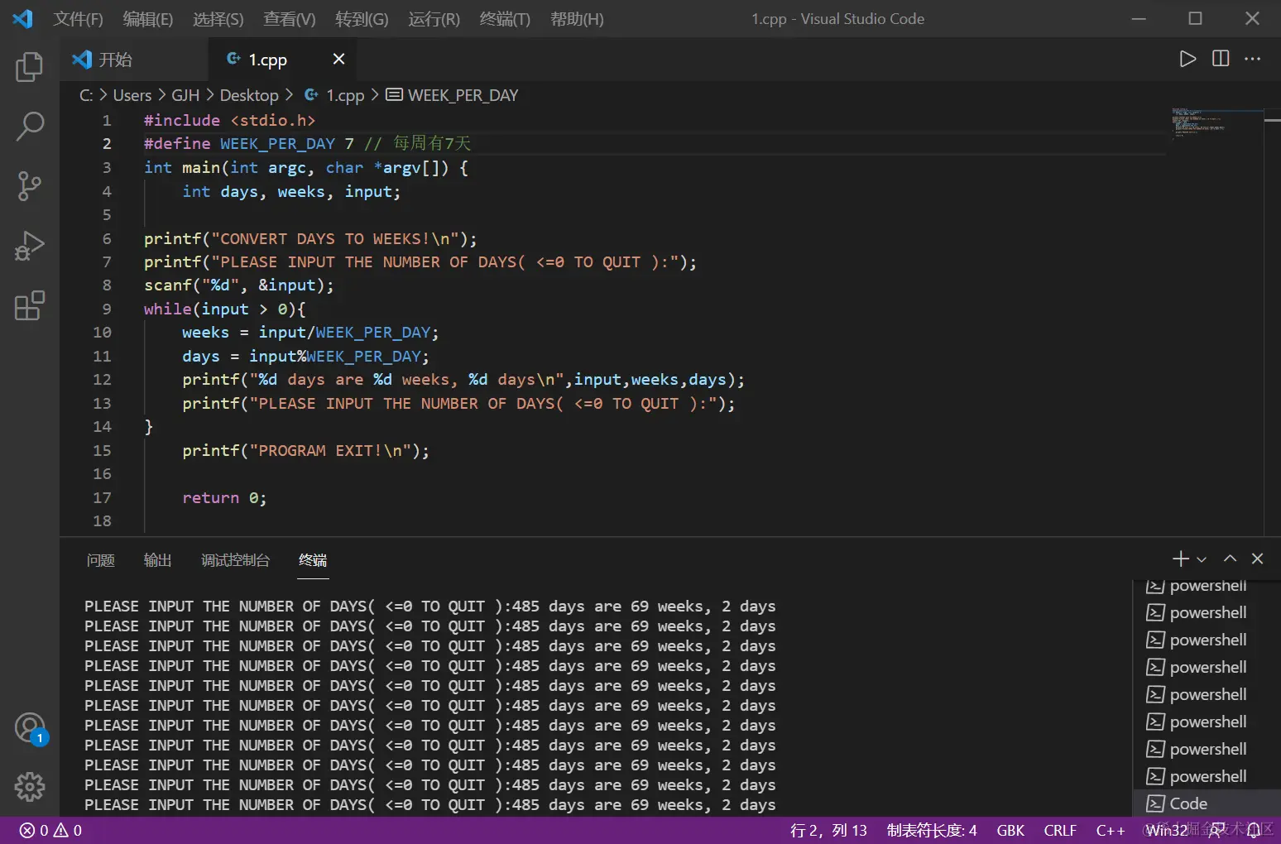This screenshot has height=844, width=1281.
Task: Click the WEEK_PER_DAY macro name on line 2
Action: (277, 144)
